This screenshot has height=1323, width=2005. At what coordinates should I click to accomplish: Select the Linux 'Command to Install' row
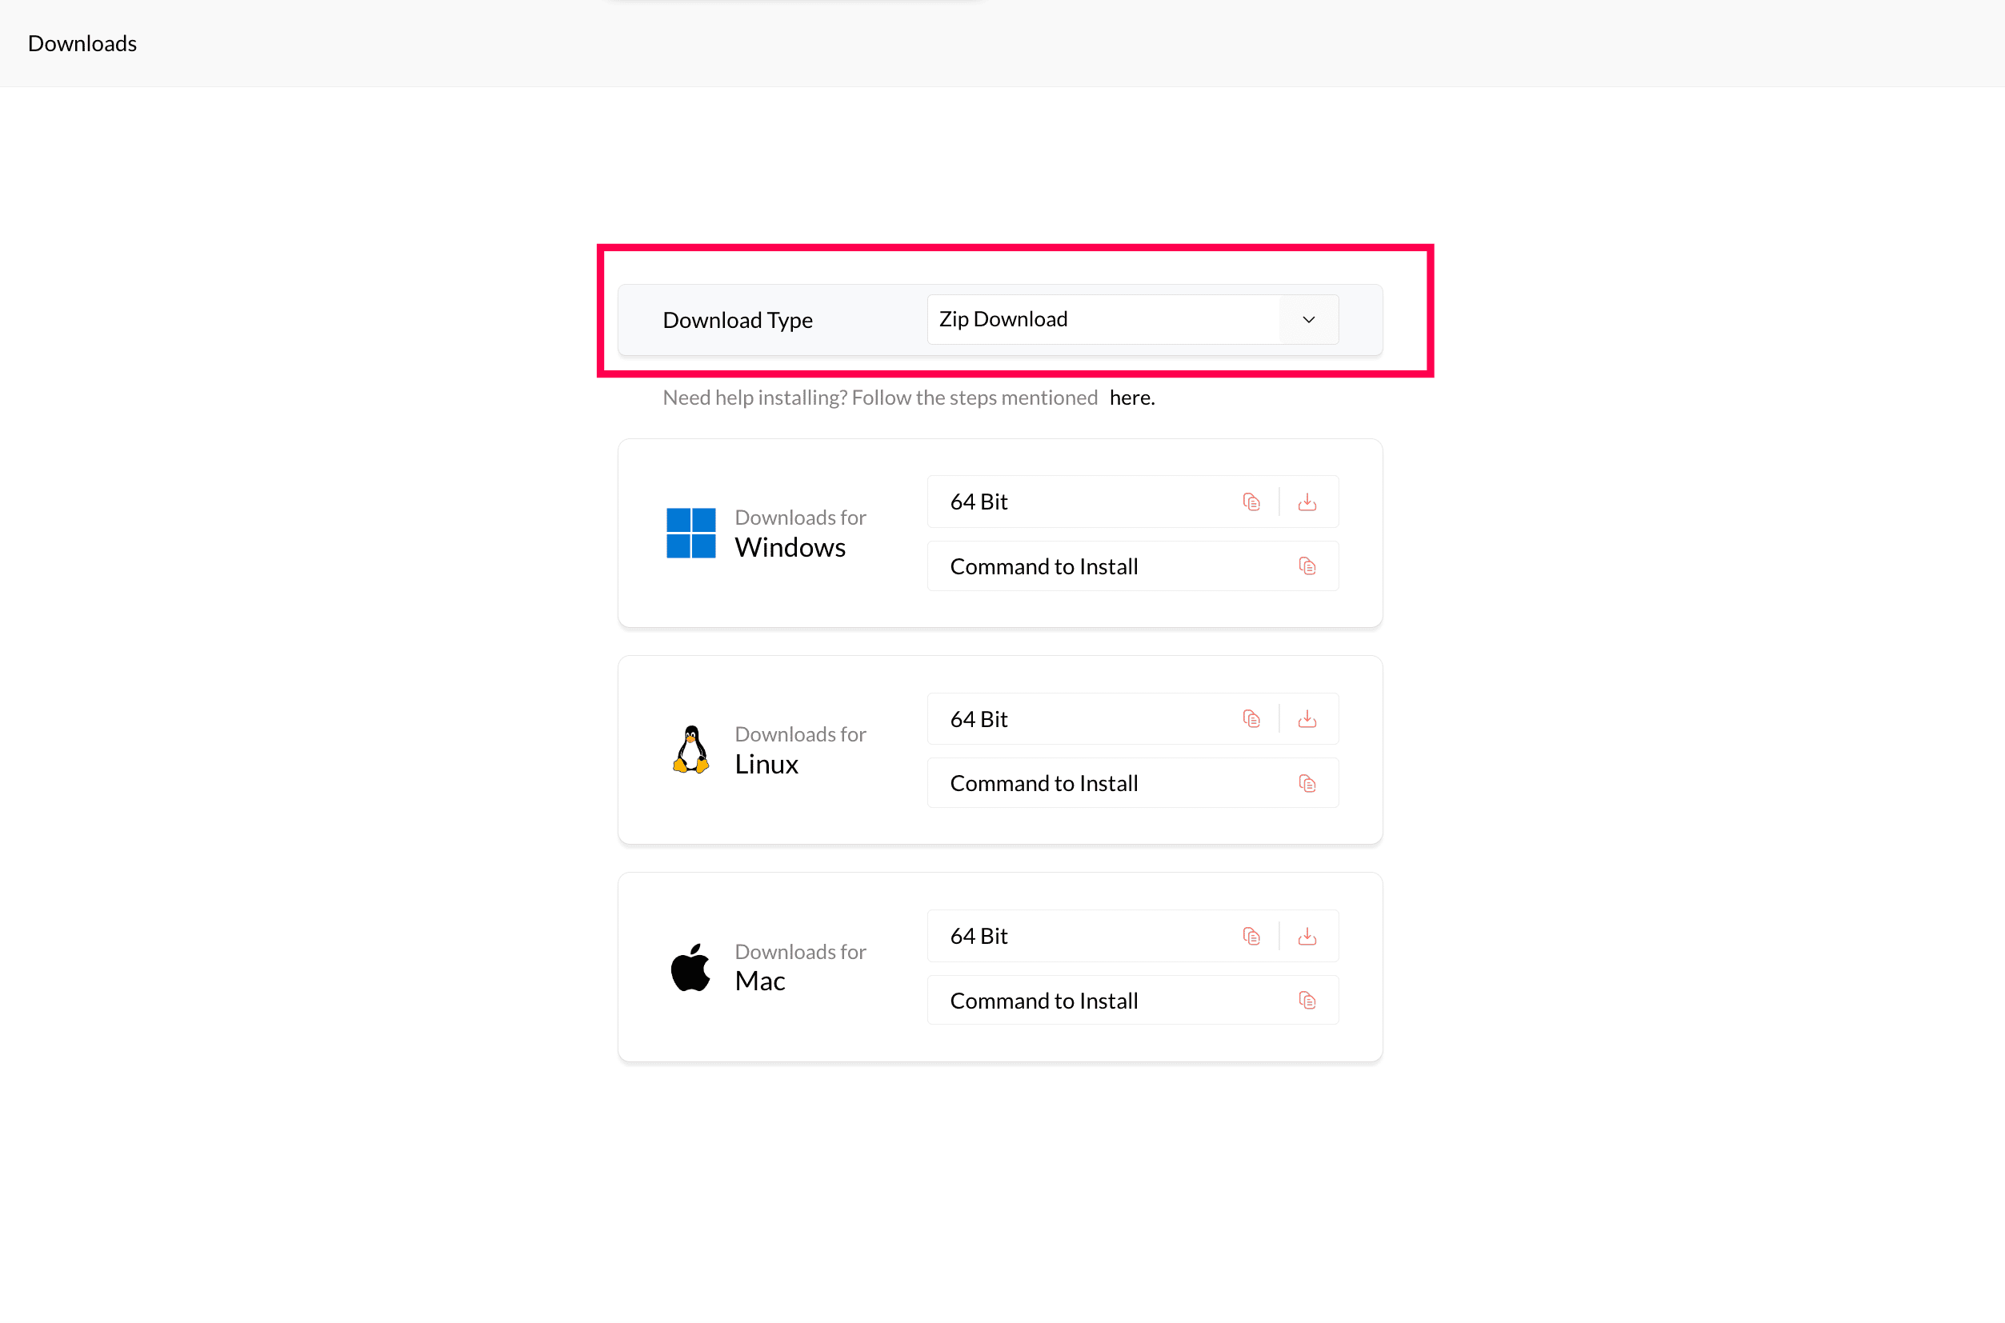pos(1044,784)
